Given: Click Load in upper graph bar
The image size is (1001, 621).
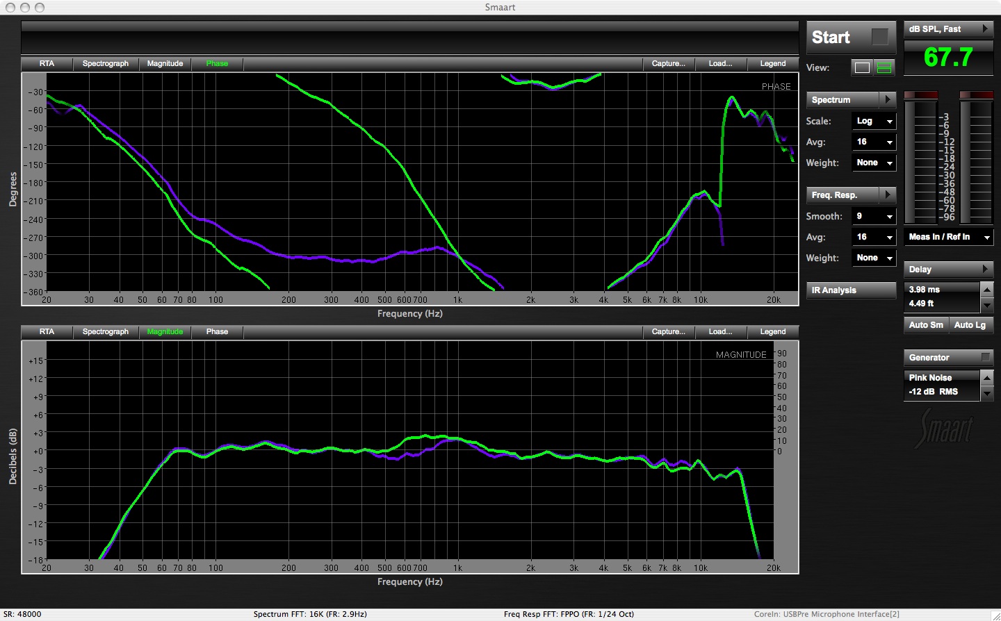Looking at the screenshot, I should pyautogui.click(x=720, y=63).
